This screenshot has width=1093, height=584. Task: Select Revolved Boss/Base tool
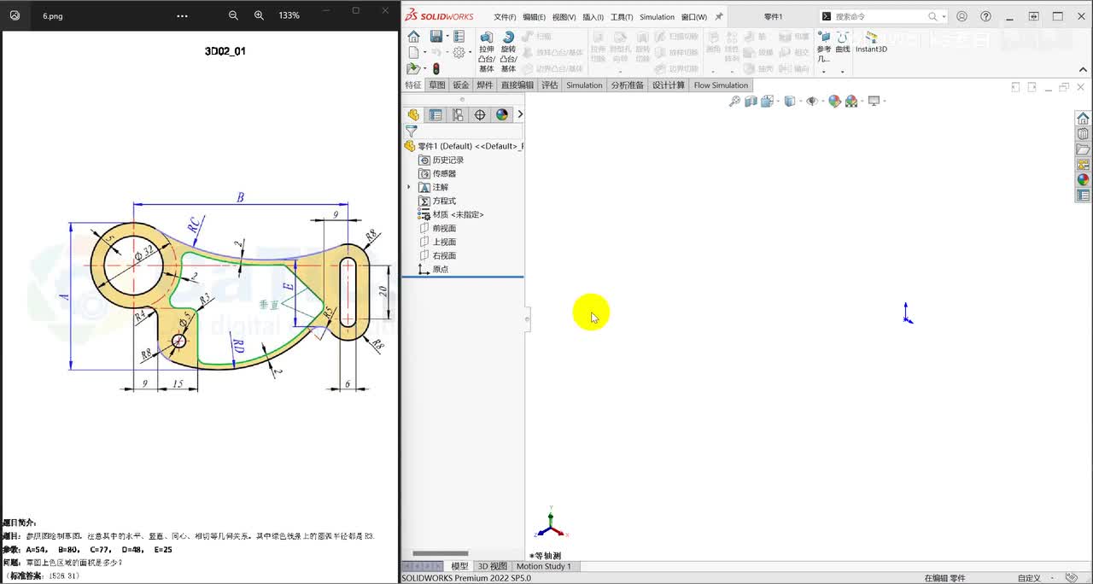[508, 51]
